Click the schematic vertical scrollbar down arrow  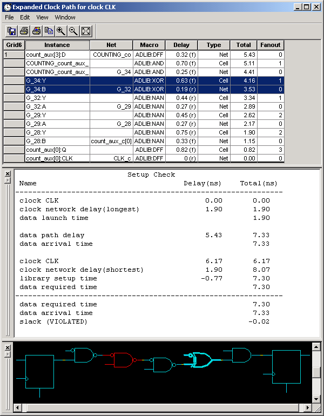click(316, 399)
